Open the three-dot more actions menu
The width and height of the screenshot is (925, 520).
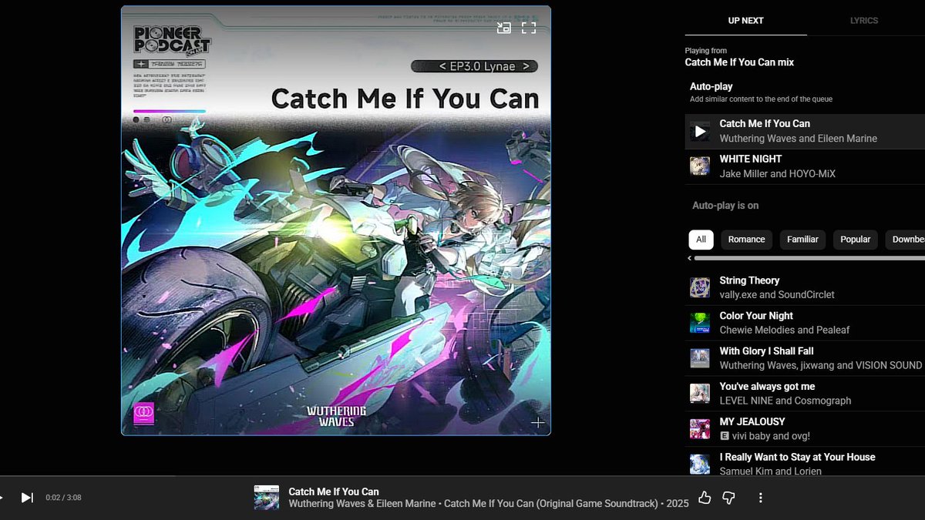[x=760, y=498]
